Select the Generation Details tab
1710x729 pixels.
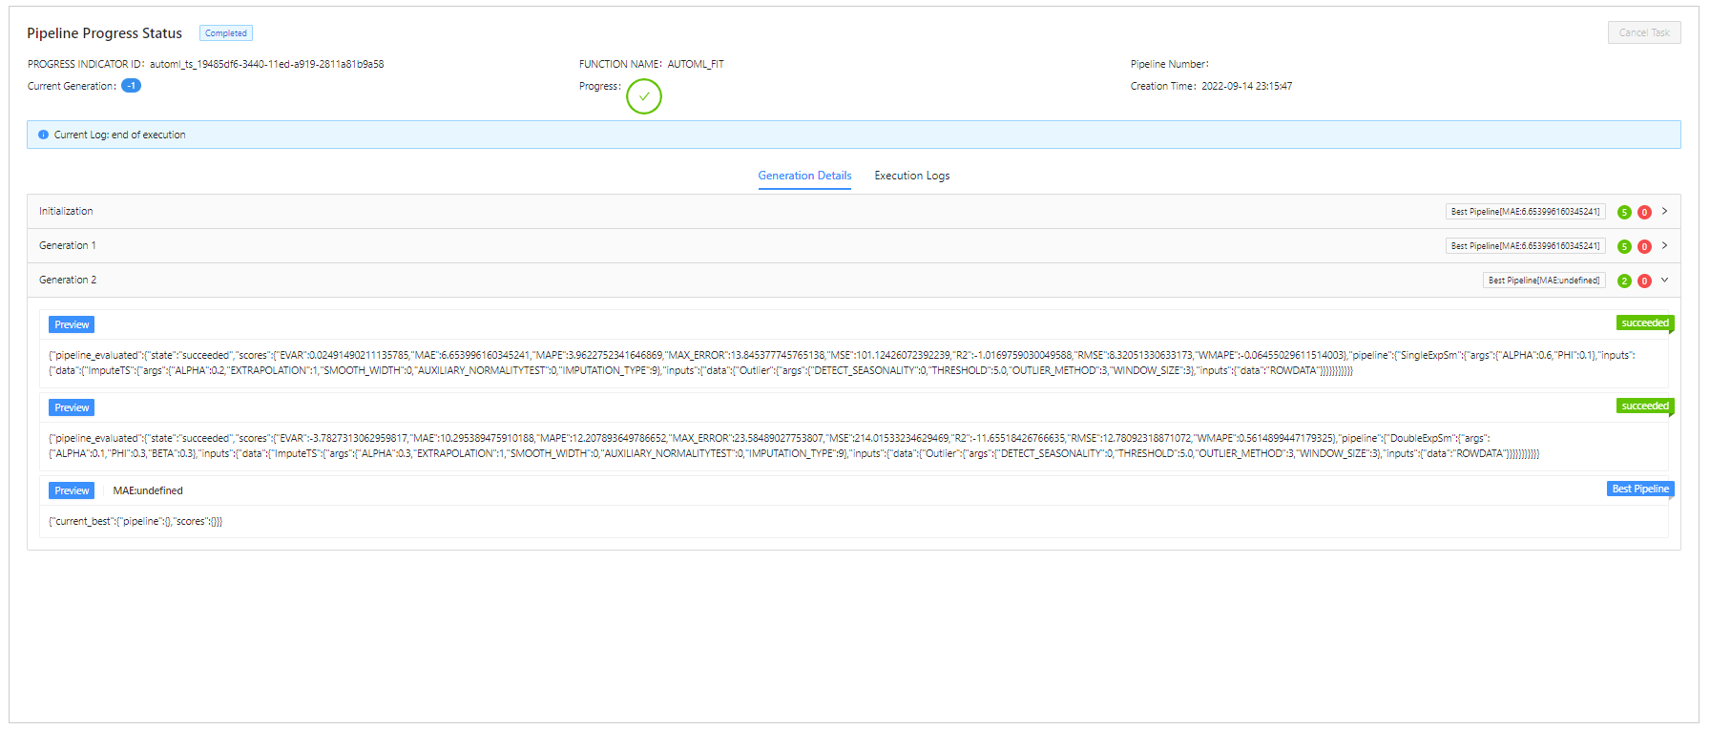pyautogui.click(x=804, y=176)
